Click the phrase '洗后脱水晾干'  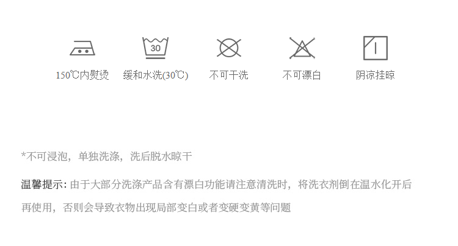(x=161, y=156)
